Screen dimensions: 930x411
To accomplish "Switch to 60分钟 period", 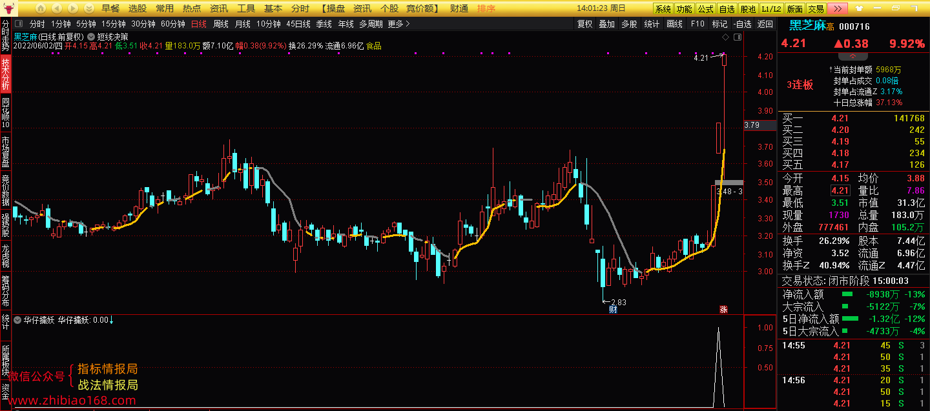I will (x=173, y=24).
